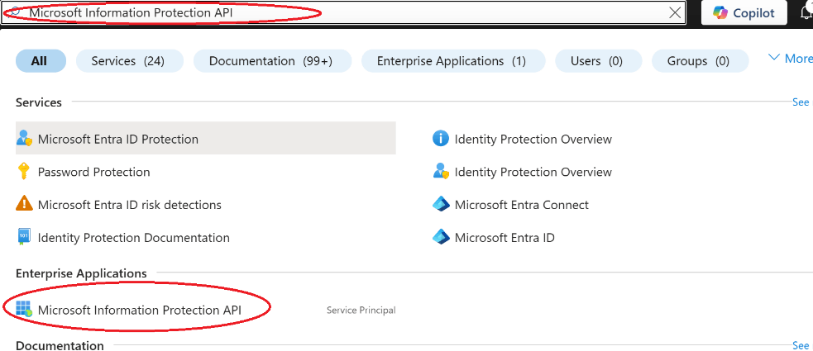This screenshot has width=813, height=351.
Task: Clear the search box text
Action: tap(675, 12)
